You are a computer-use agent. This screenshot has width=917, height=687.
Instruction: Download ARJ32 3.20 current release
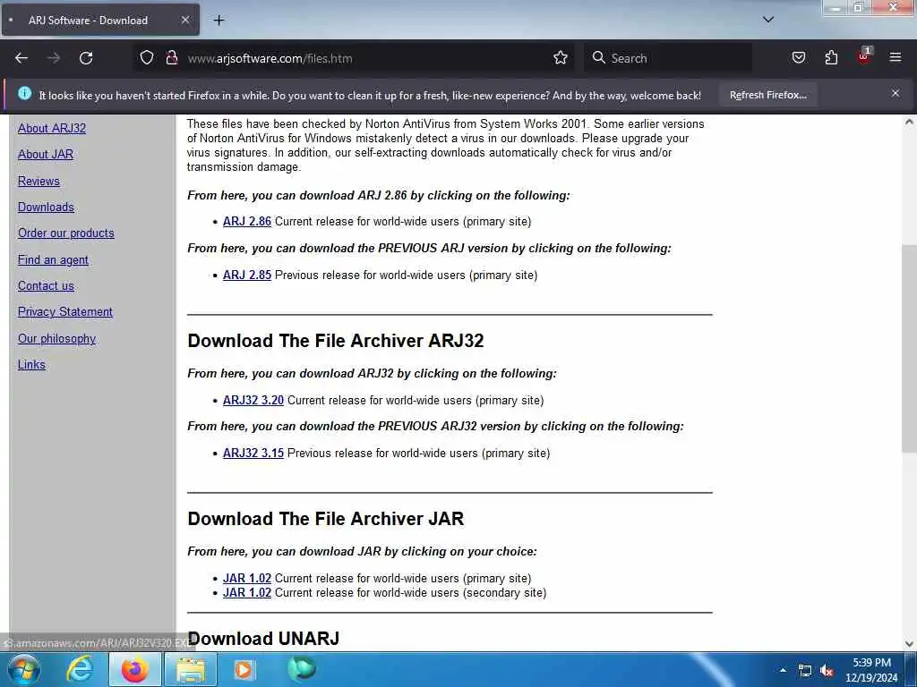click(253, 400)
